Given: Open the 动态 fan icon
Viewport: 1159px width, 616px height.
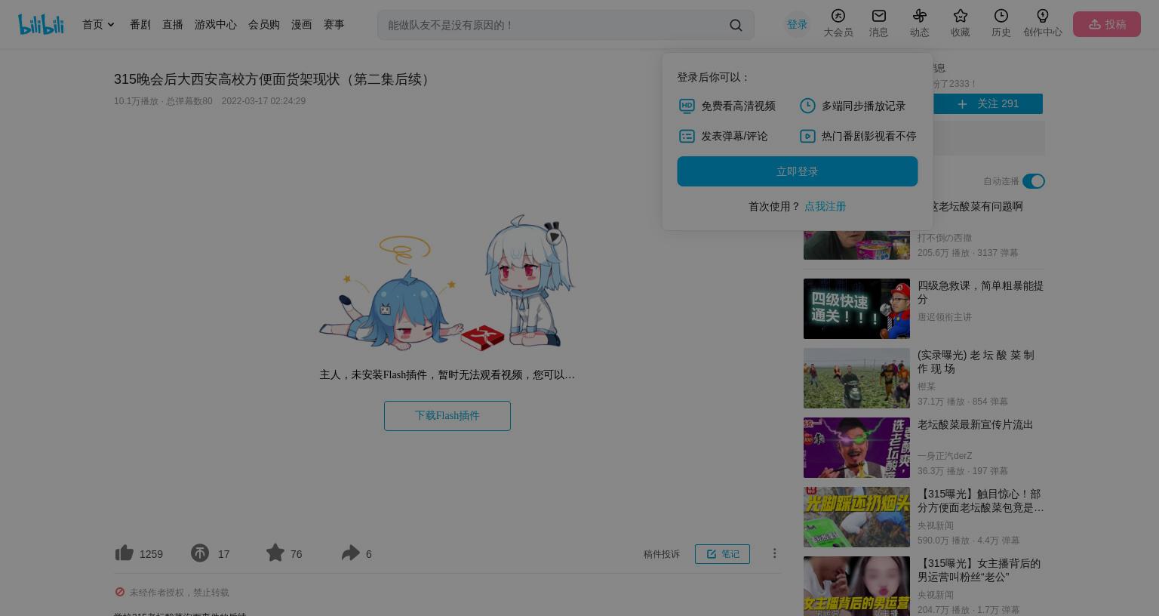Looking at the screenshot, I should point(920,16).
